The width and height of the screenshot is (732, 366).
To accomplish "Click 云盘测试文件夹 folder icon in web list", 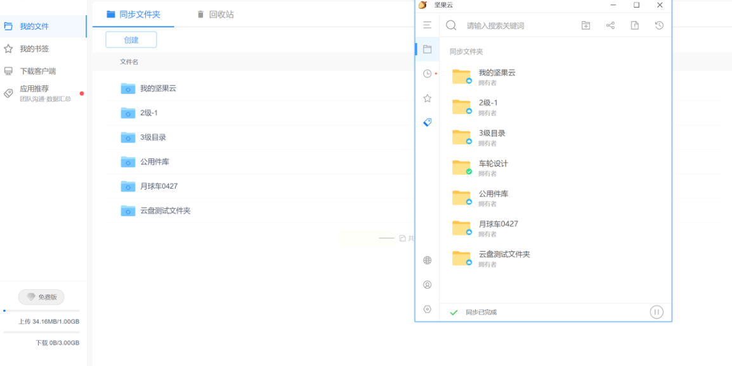I will (x=128, y=211).
